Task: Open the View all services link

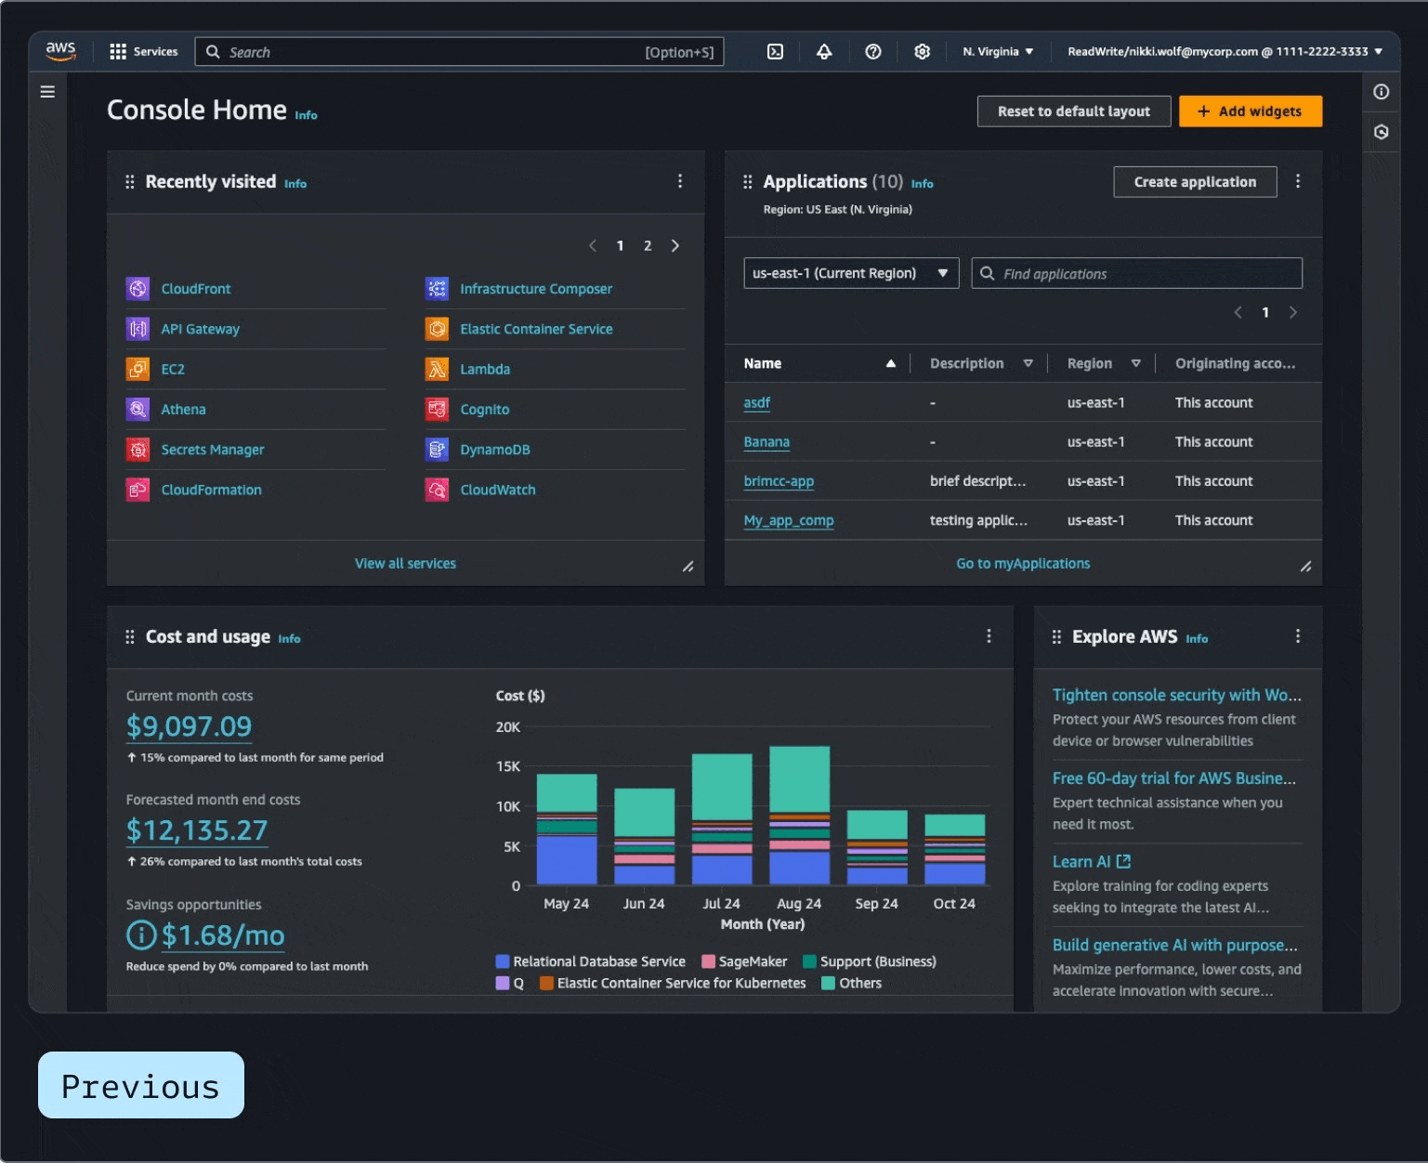Action: coord(405,564)
